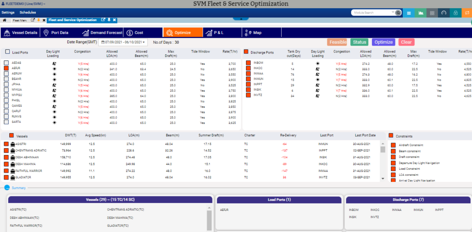This screenshot has height=232, width=472.
Task: Uncheck the AEFJR load port checkbox
Action: [x=6, y=68]
